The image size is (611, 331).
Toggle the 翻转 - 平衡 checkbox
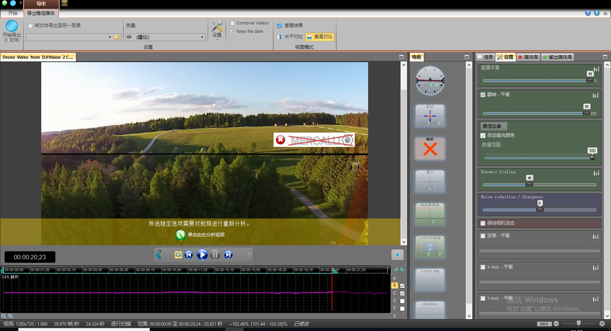(x=483, y=95)
